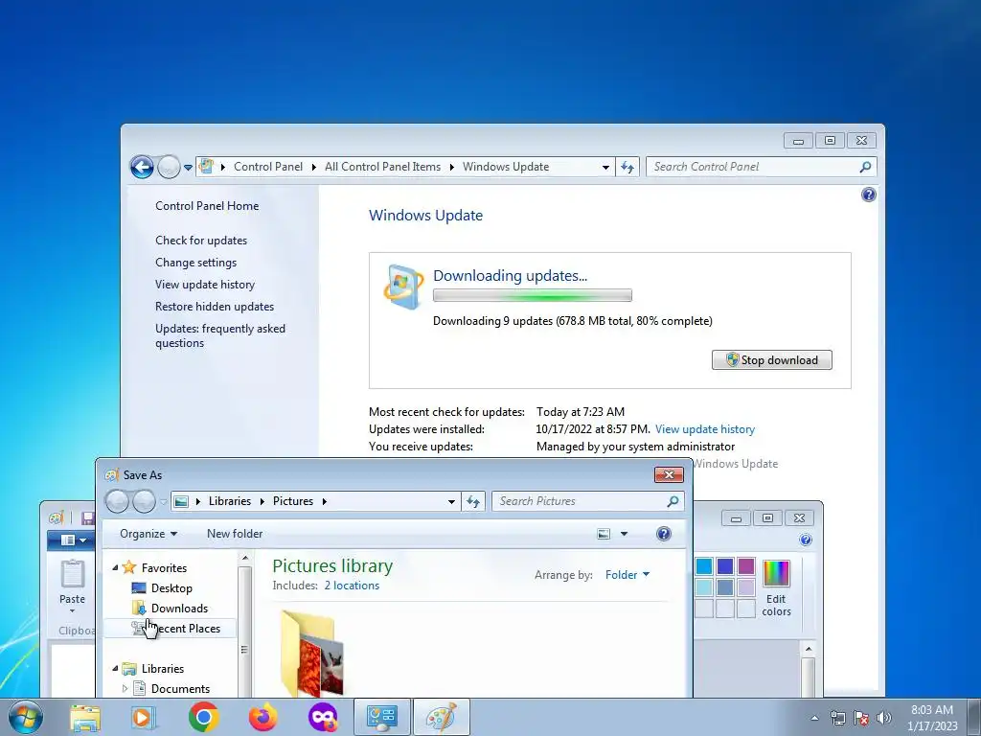
Task: Click download progress bar in Windows Update
Action: 533,295
